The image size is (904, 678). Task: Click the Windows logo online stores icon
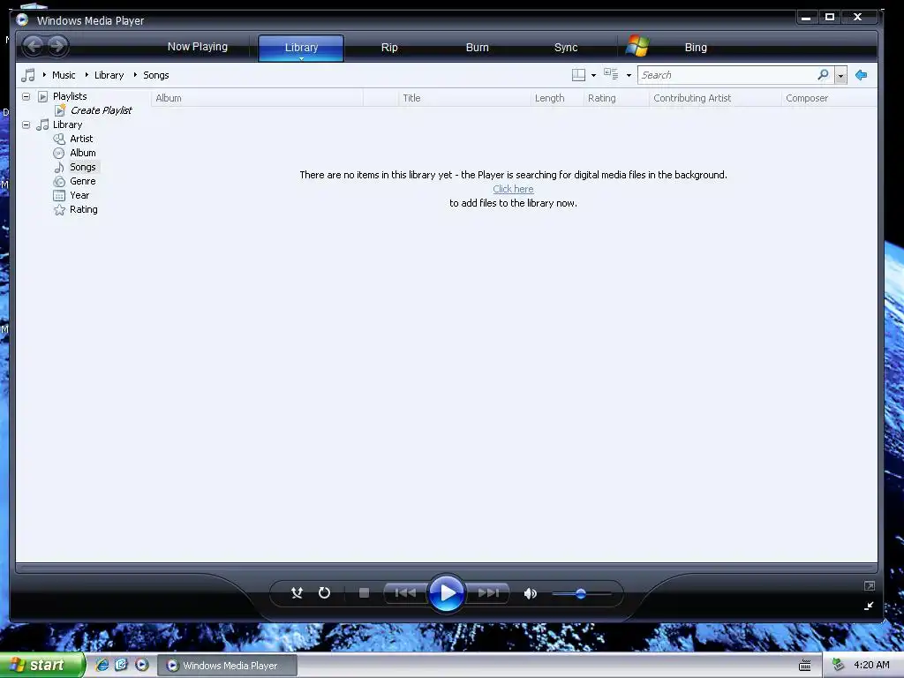click(x=637, y=46)
